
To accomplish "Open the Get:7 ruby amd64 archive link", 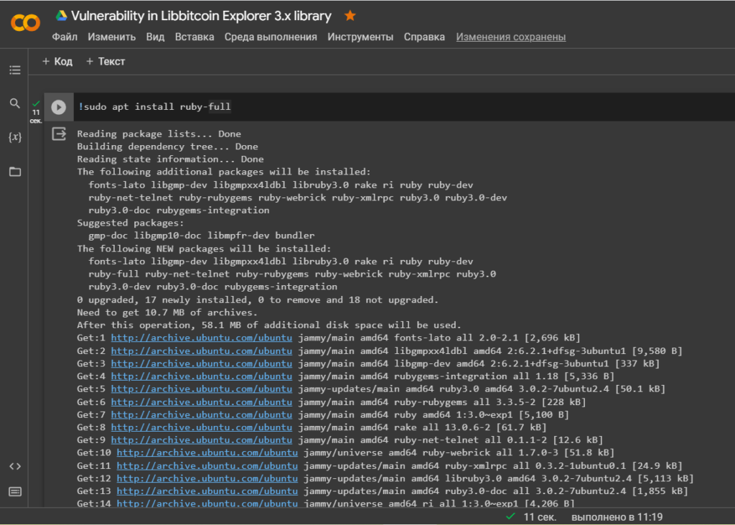I will pos(202,414).
